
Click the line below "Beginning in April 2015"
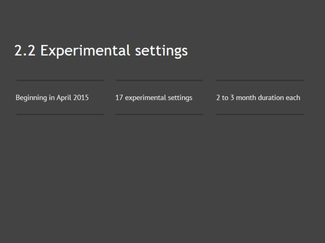point(60,114)
